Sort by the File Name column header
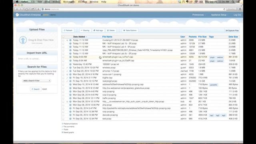 pos(107,37)
